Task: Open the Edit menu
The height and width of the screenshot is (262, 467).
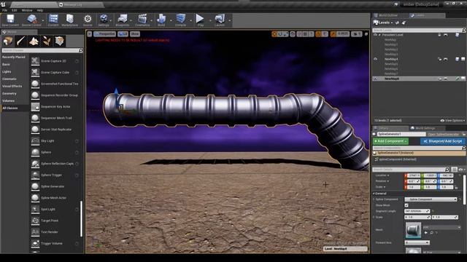Action: 15,10
